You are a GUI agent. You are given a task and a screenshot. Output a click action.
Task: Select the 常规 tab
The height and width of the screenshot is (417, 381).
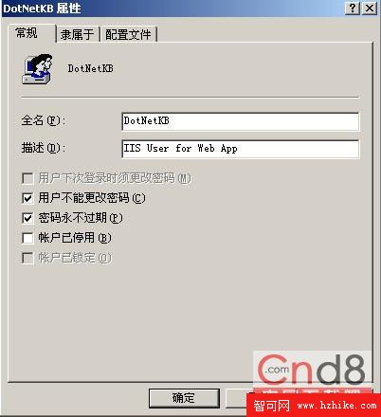click(31, 33)
